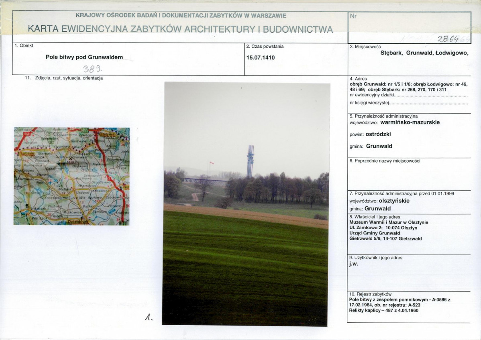Select the 'Pole bitwy pod Grunwaldem' object name
481x340 pixels.
(84, 57)
